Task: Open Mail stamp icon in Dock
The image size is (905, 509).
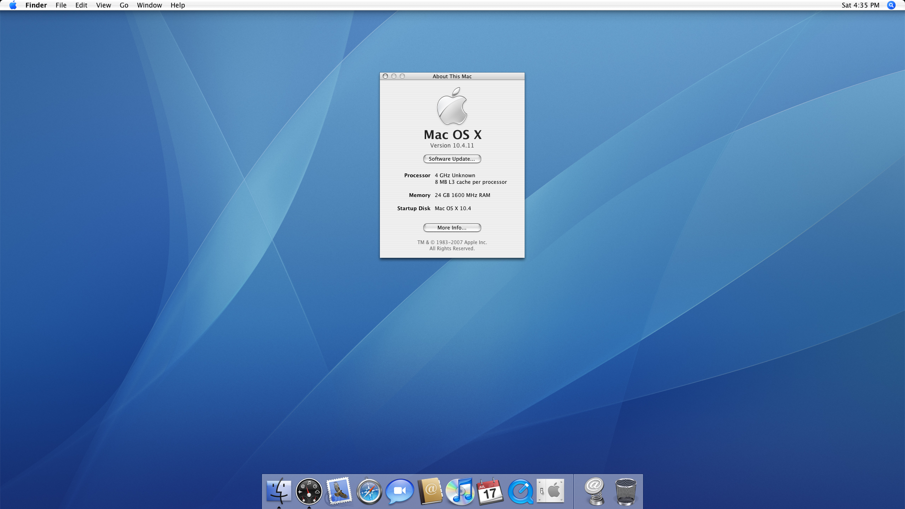Action: [x=339, y=491]
